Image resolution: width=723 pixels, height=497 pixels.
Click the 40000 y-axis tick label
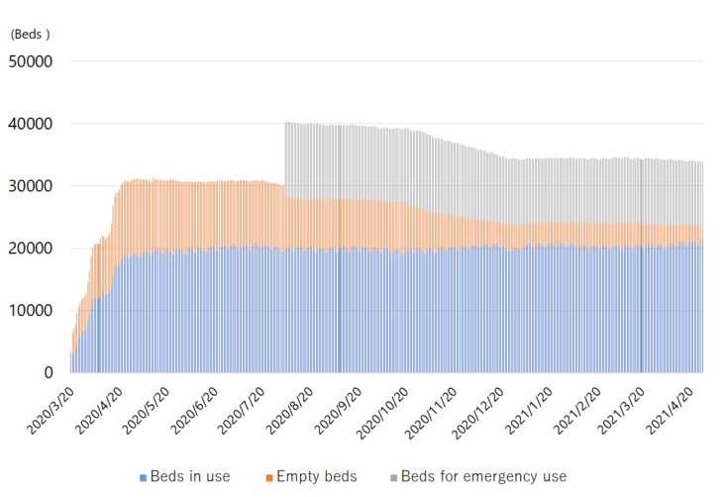click(31, 124)
